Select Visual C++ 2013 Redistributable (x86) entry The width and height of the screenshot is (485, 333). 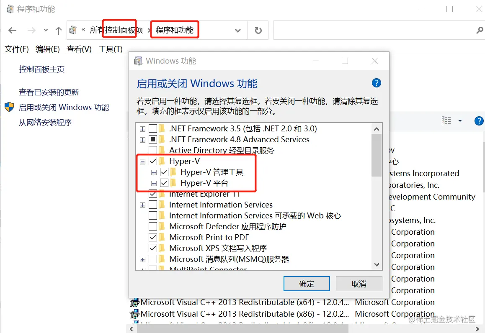pos(244,314)
